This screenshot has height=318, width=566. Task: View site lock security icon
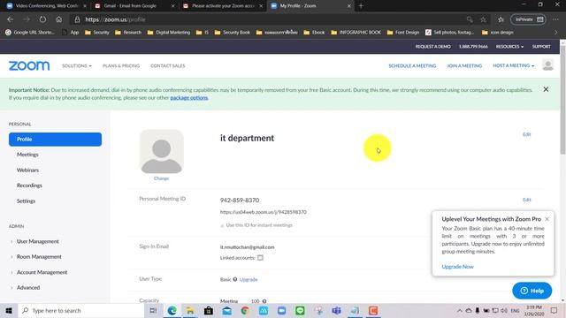tap(77, 19)
